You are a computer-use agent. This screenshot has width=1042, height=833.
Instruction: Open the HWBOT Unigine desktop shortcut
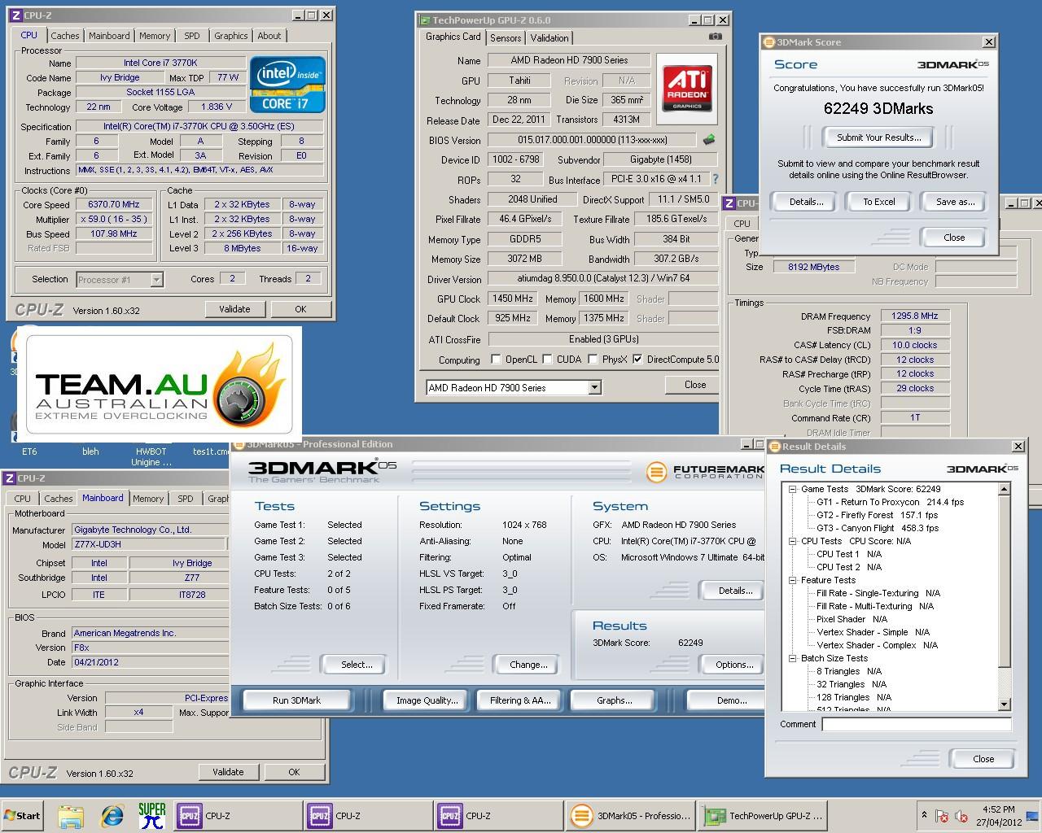[x=151, y=456]
